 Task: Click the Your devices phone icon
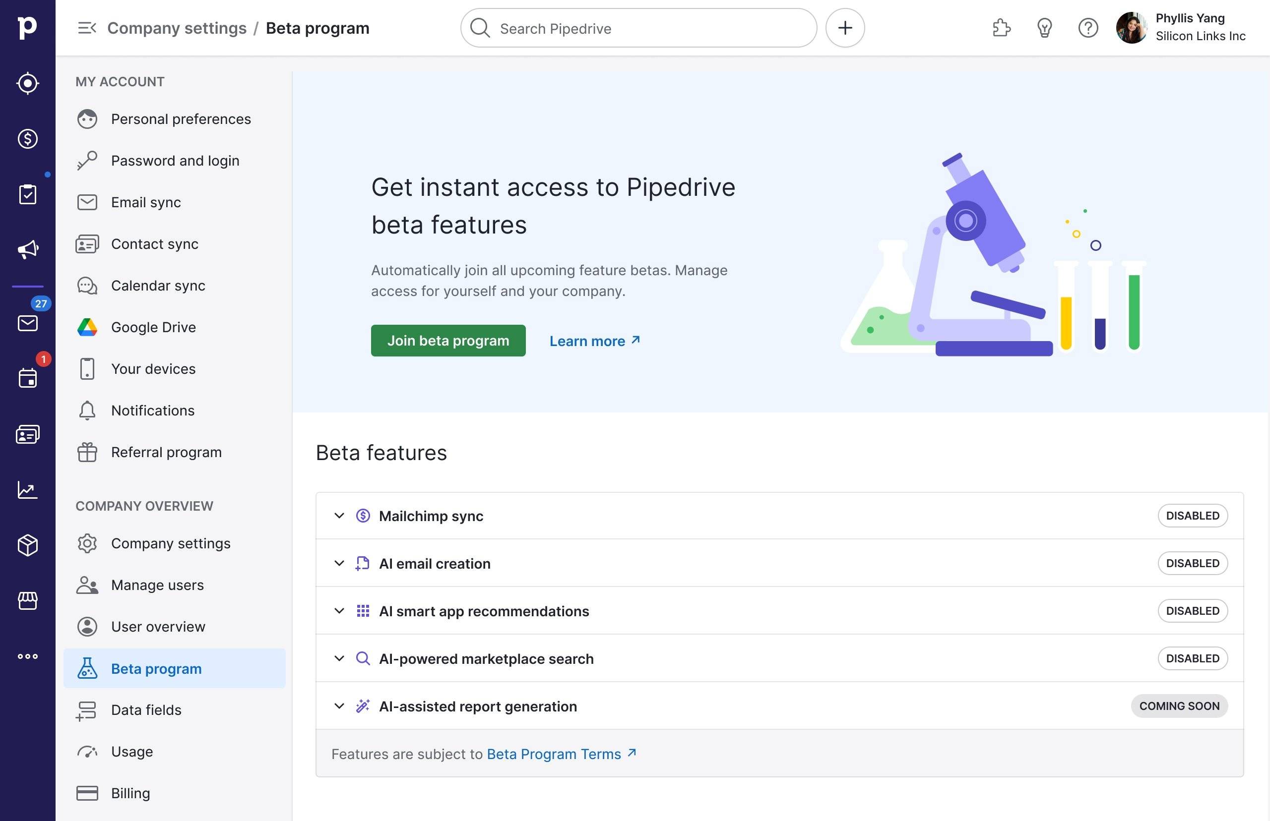[87, 369]
